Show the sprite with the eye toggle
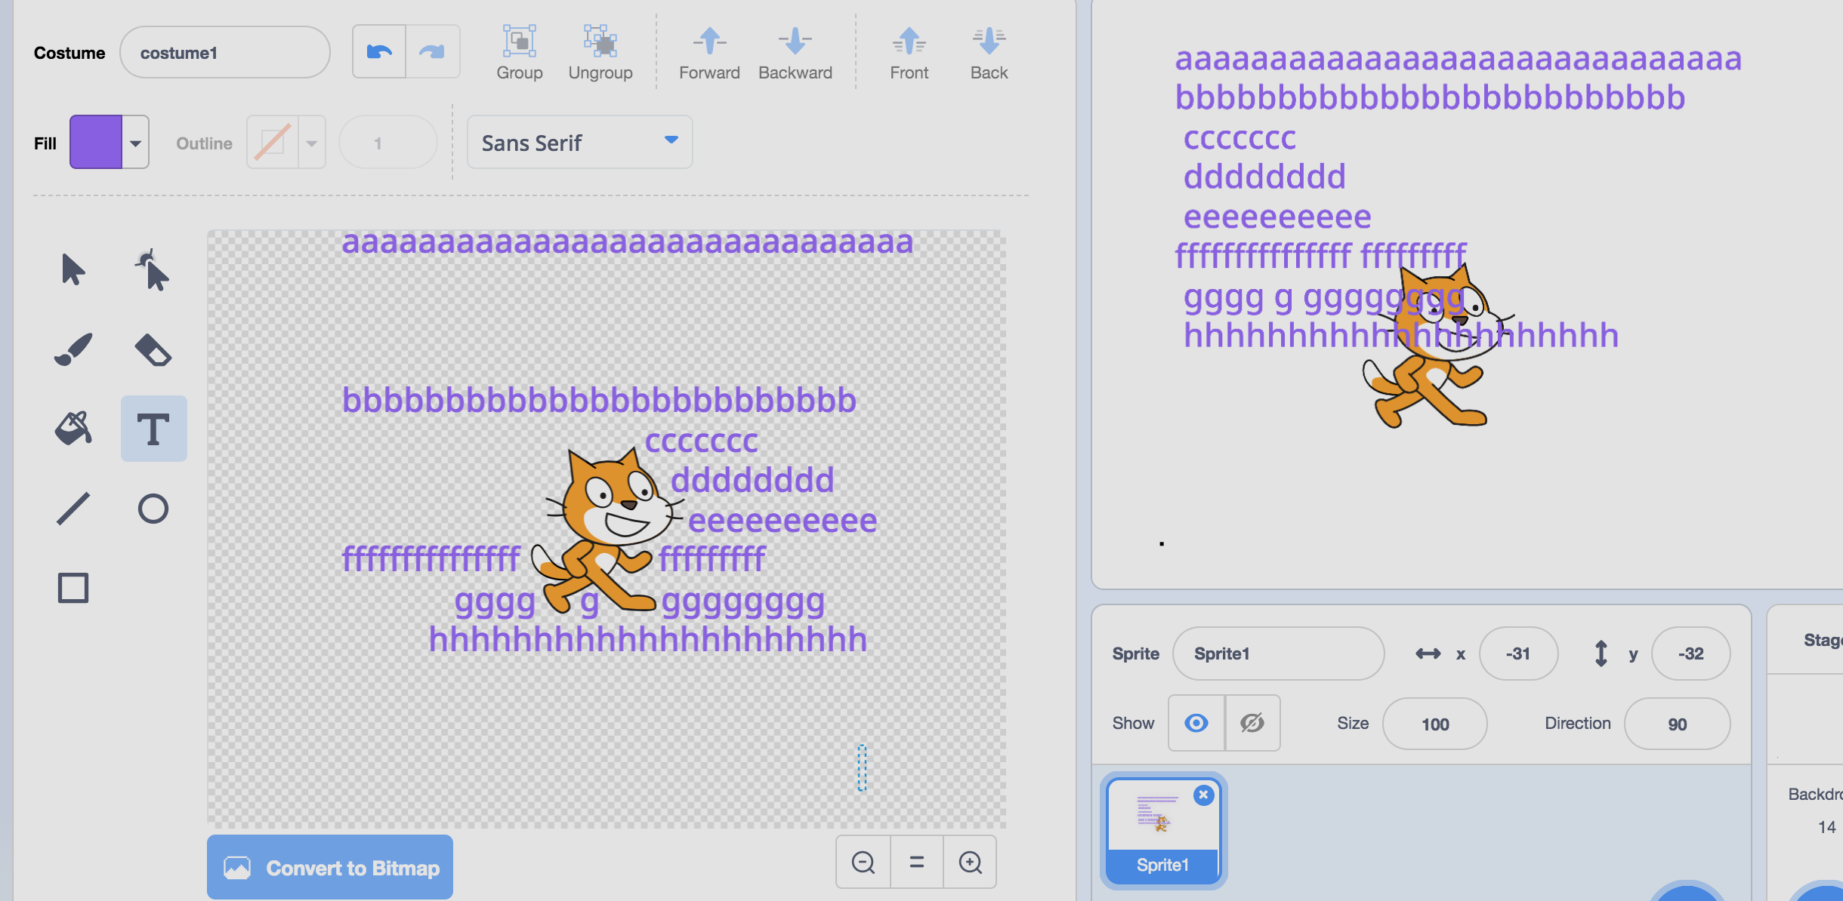The image size is (1843, 901). 1195,723
